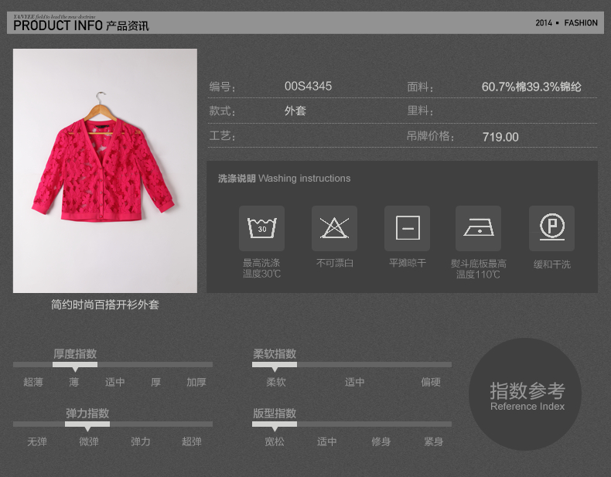Click the pink cardigan product photo
The image size is (611, 477).
click(x=105, y=171)
